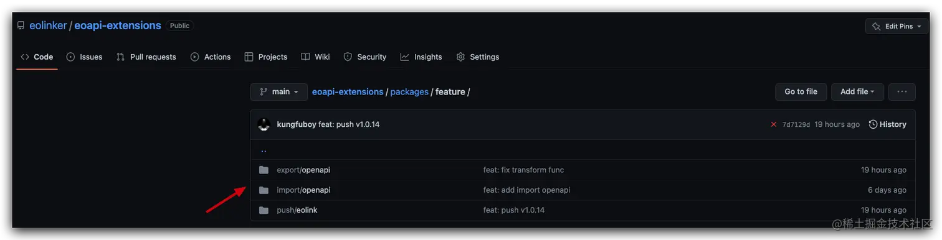Open commit feat: fix transform func

[x=523, y=170]
